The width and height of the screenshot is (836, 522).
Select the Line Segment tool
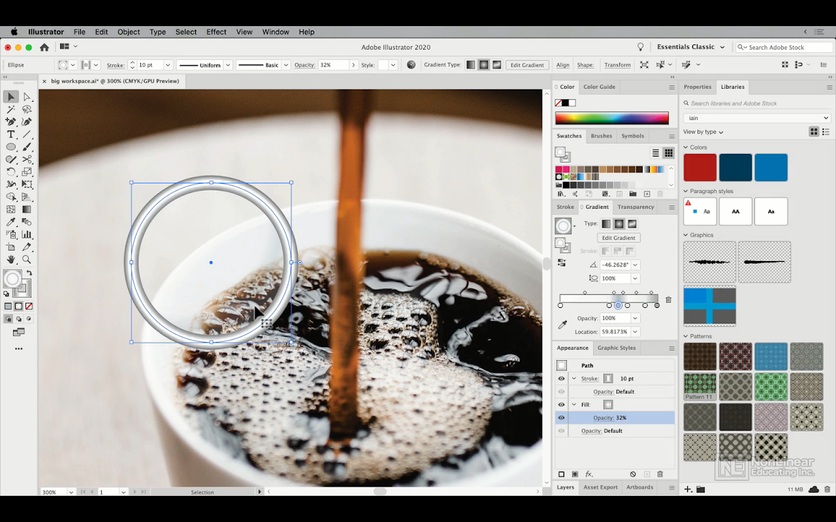pos(27,134)
